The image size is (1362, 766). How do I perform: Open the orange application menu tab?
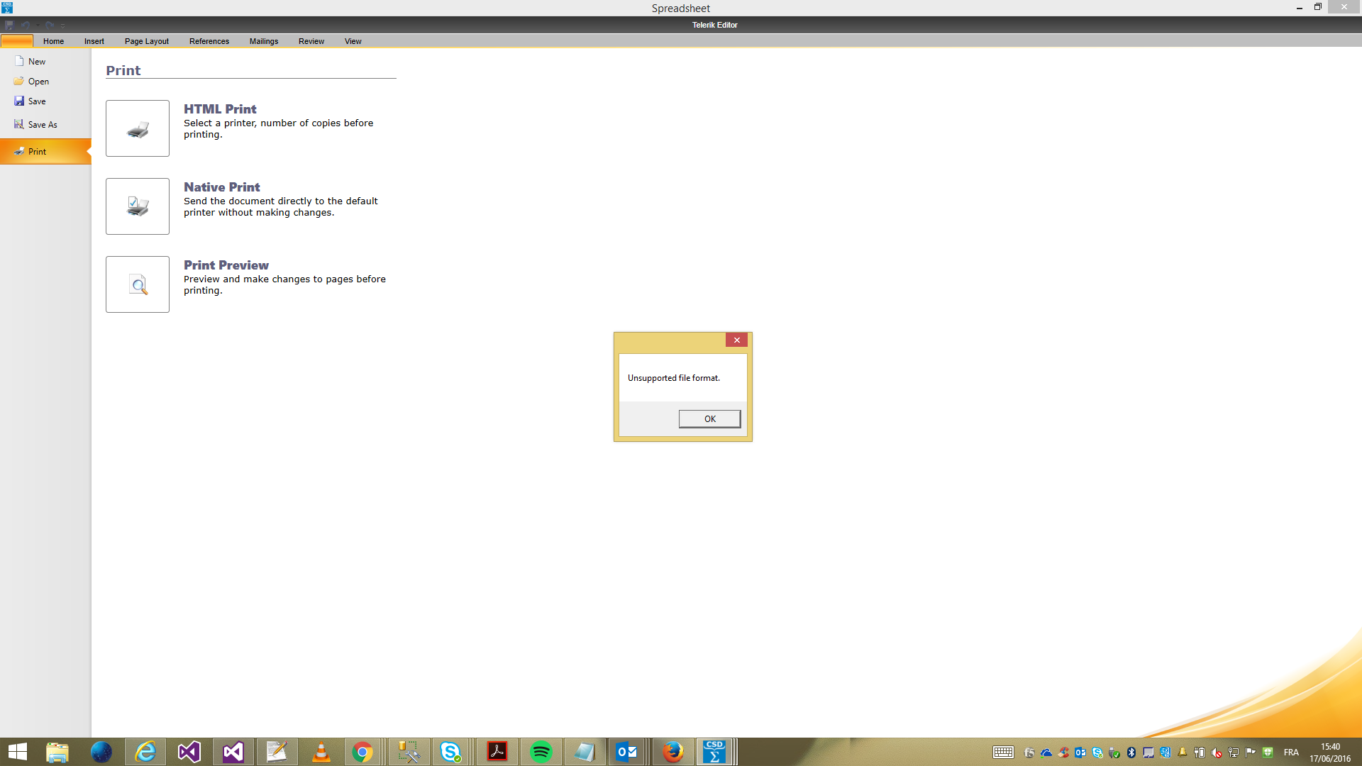tap(17, 41)
